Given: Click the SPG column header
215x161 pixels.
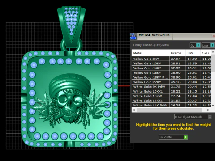Looking at the screenshot, I should (x=206, y=53).
